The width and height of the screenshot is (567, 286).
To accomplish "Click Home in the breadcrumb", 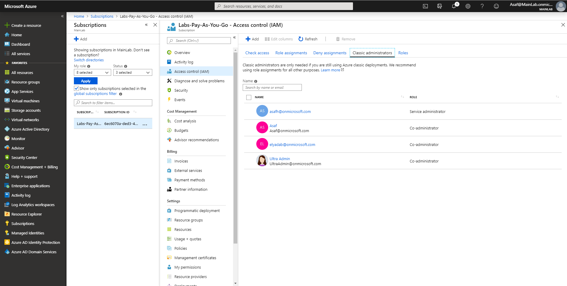I will (79, 16).
